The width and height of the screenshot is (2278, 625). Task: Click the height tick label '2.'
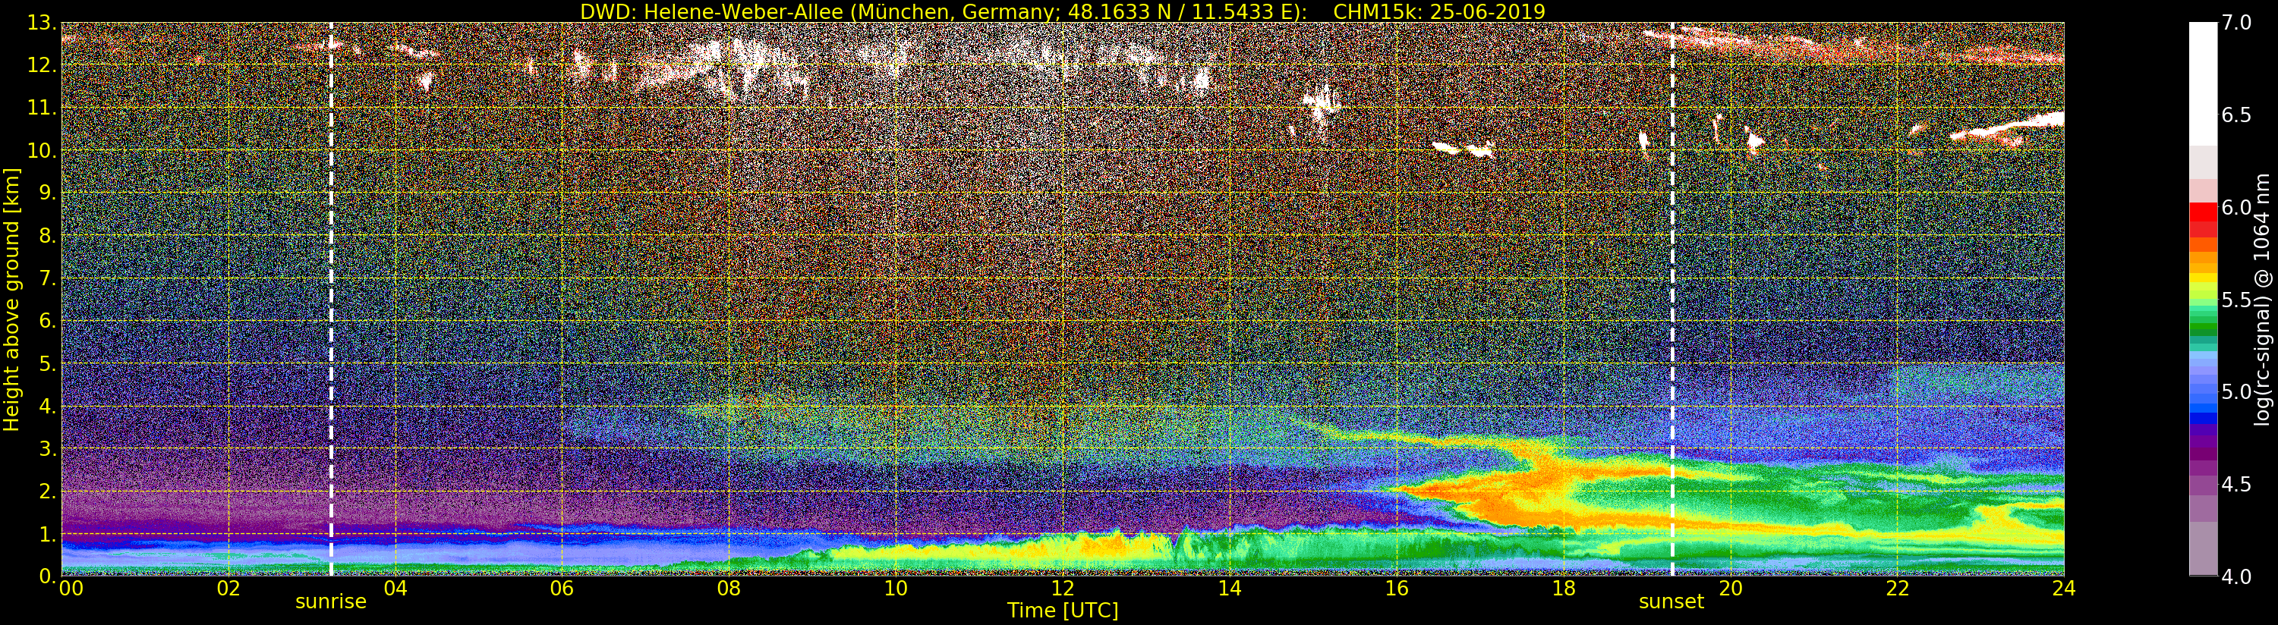pos(48,491)
